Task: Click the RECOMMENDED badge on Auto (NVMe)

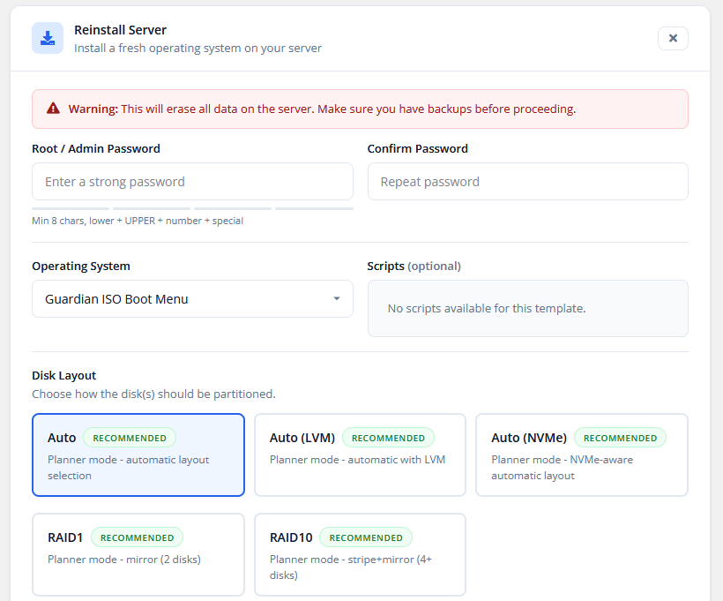Action: pos(620,438)
